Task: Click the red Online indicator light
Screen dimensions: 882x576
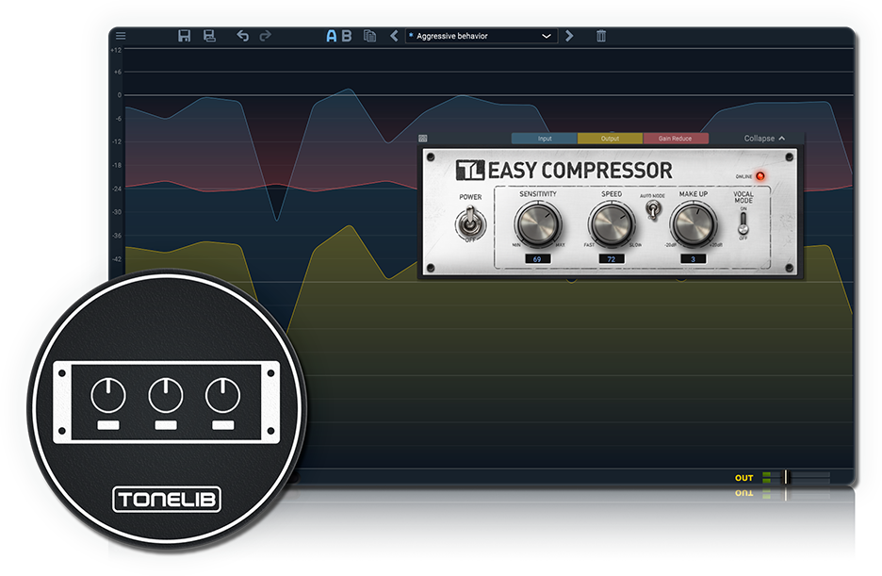Action: click(760, 176)
